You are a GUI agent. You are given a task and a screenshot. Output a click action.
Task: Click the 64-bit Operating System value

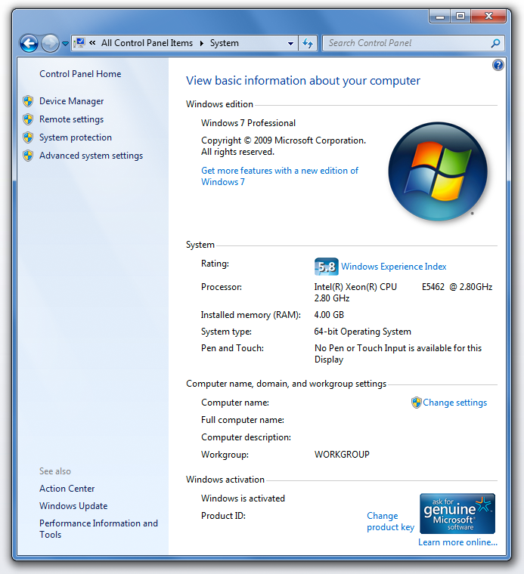pyautogui.click(x=363, y=332)
